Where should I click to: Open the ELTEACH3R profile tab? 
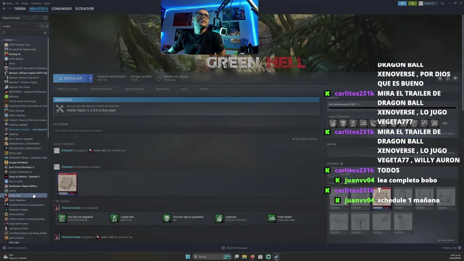[x=84, y=9]
